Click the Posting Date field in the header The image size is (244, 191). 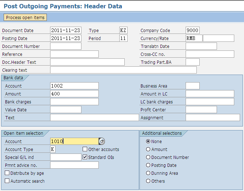[66, 38]
